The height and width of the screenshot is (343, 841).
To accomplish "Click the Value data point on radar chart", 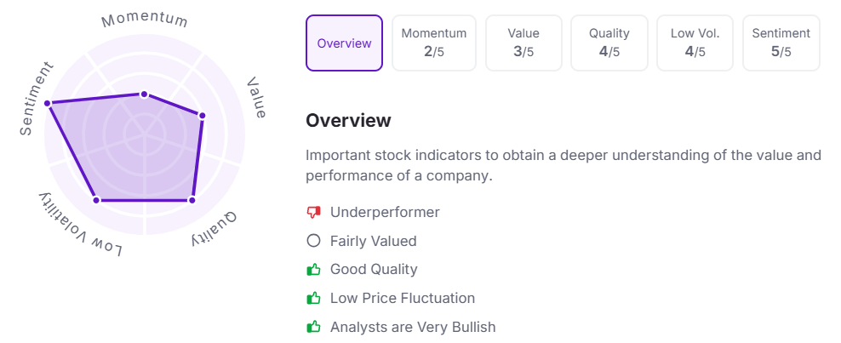I will coord(203,115).
